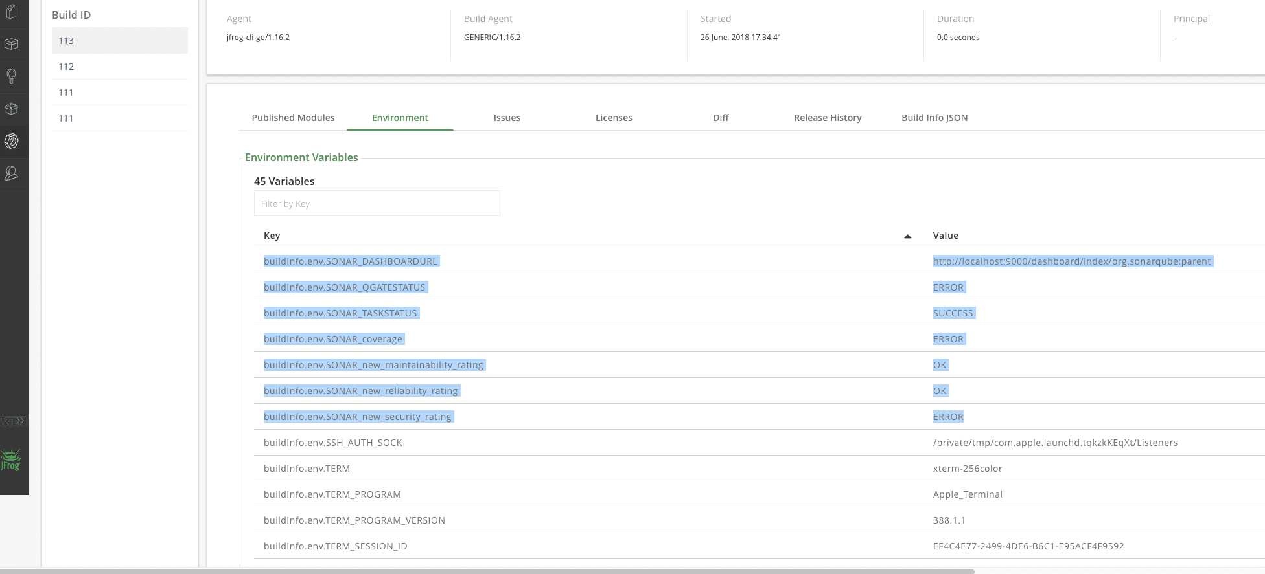Open the user Admin icon in sidebar
1265x574 pixels.
(x=11, y=173)
